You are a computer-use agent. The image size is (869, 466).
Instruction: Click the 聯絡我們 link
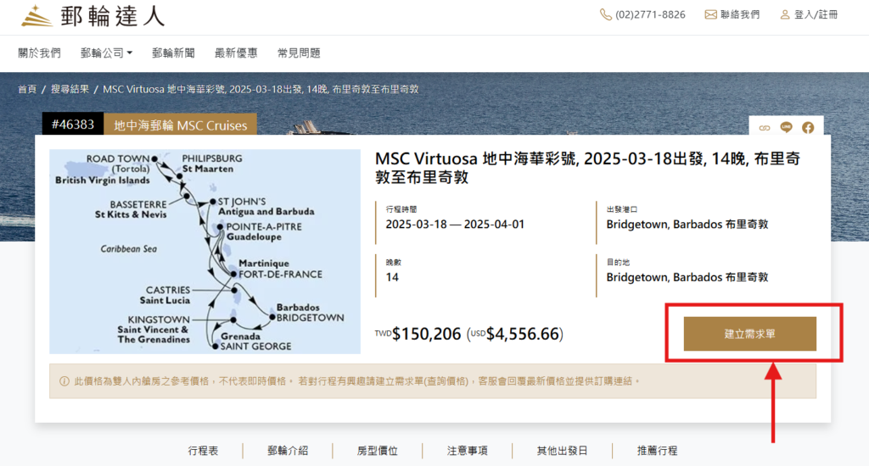pos(740,14)
